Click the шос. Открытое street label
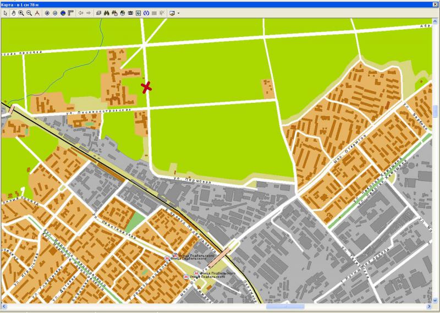The width and height of the screenshot is (440, 313). pyautogui.click(x=350, y=149)
